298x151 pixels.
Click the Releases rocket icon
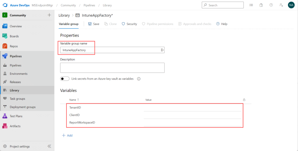coord(5,82)
